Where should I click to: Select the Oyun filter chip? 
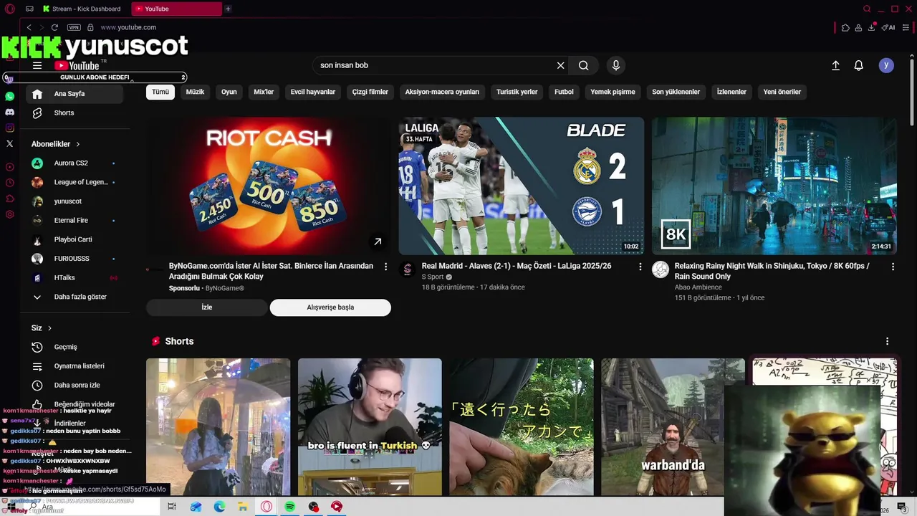coord(229,92)
